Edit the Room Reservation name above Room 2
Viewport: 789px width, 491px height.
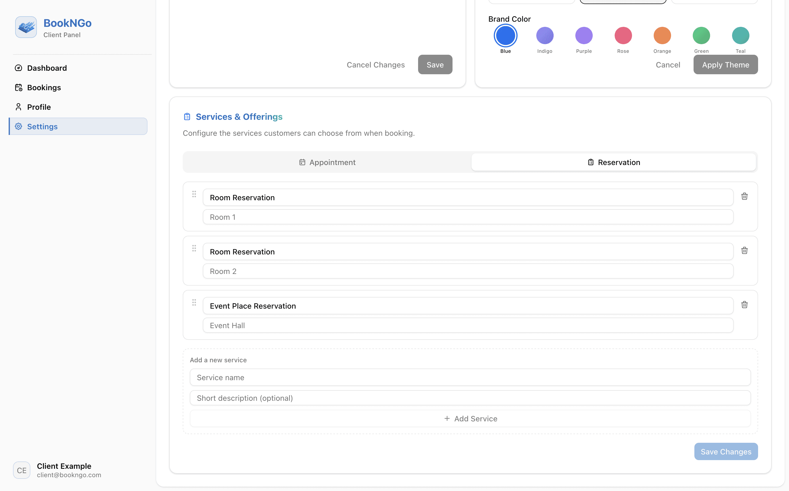click(x=468, y=252)
